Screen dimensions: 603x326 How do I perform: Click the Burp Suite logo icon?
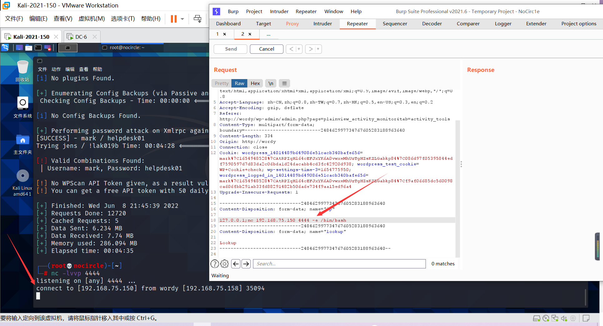(216, 12)
